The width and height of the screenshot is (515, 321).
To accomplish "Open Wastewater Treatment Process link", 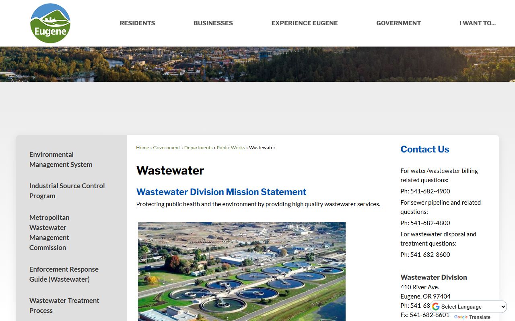I will [64, 305].
